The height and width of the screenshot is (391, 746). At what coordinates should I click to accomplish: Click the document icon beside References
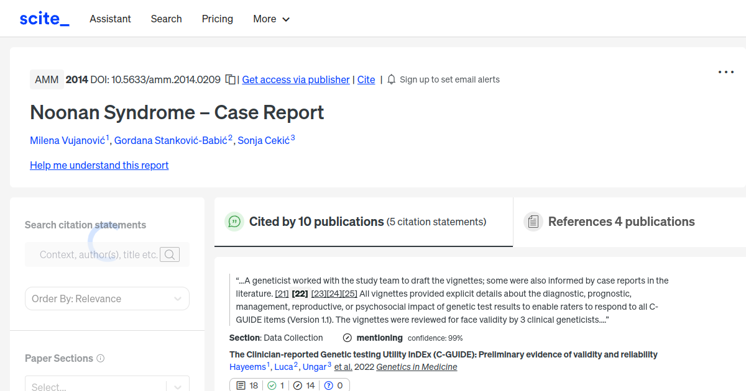533,221
